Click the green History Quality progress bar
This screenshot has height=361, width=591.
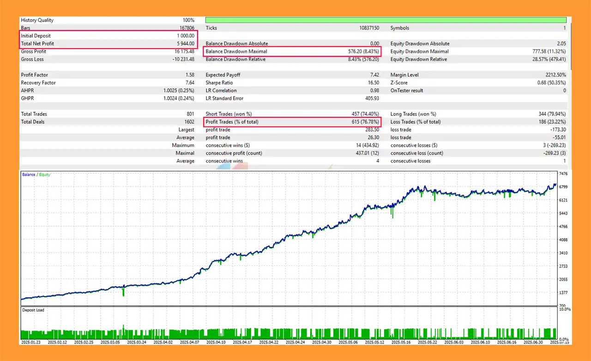(x=386, y=20)
